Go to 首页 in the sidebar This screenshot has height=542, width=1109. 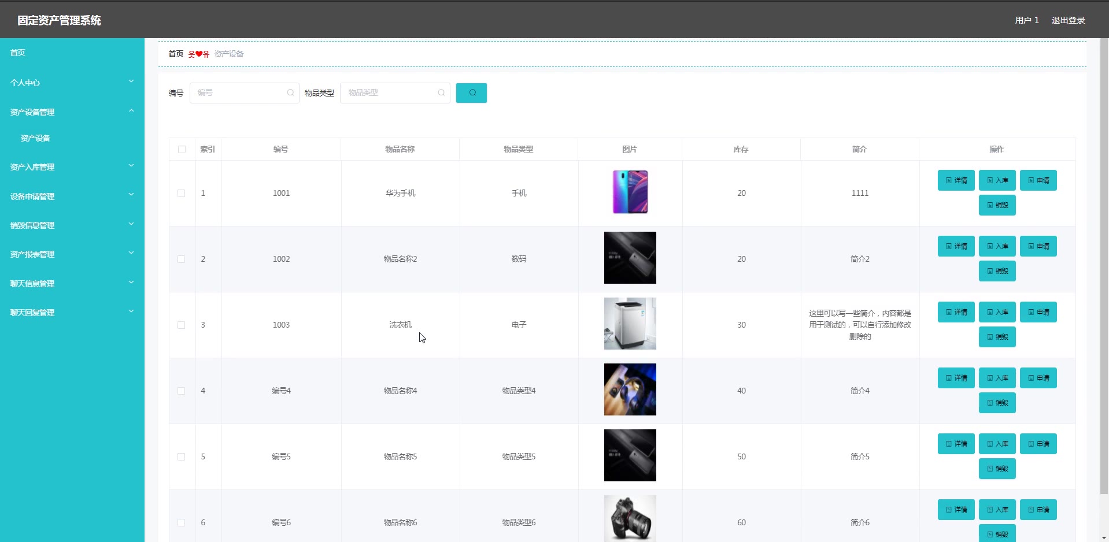click(18, 53)
